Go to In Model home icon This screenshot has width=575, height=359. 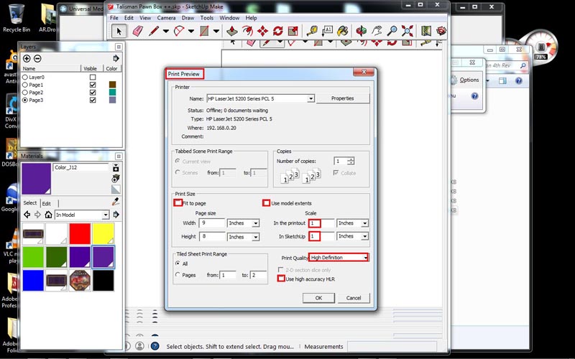point(48,215)
